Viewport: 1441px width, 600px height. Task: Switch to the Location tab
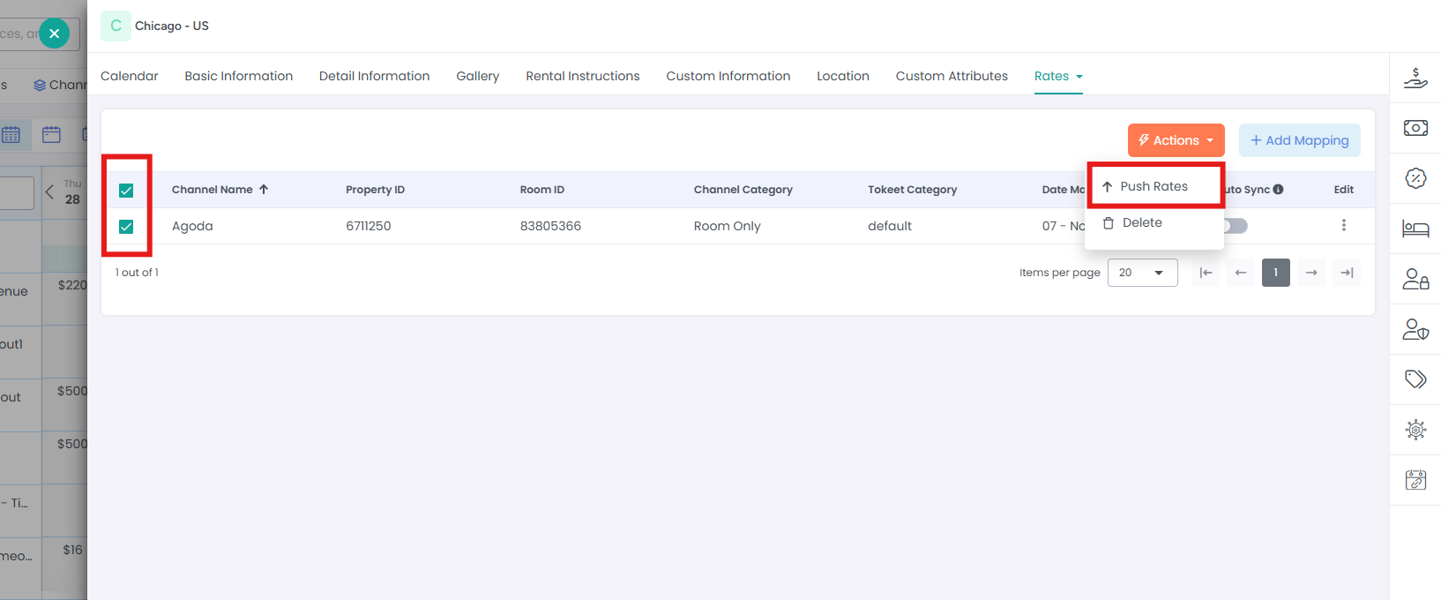click(x=842, y=76)
